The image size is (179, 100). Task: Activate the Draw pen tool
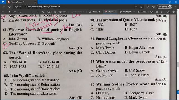click(x=109, y=12)
